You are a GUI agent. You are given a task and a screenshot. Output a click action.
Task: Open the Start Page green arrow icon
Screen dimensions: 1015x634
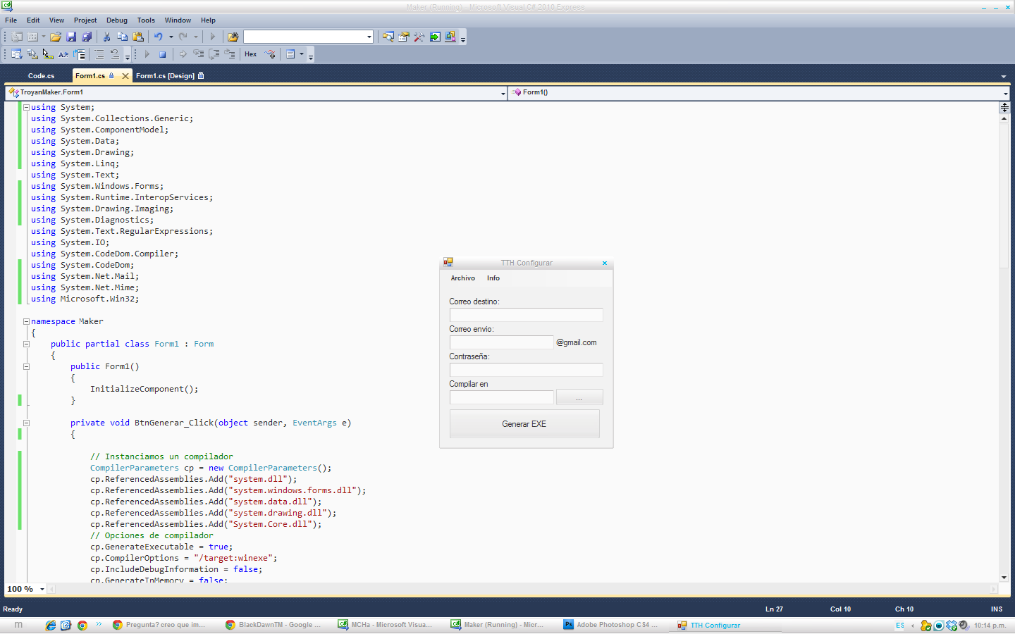pos(435,37)
